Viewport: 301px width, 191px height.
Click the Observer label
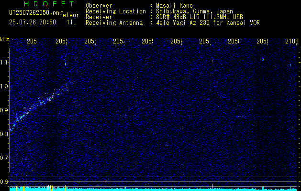click(x=99, y=6)
